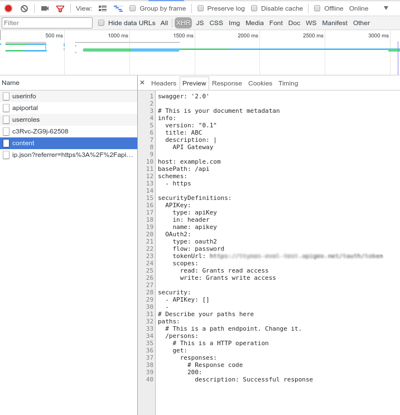Image resolution: width=400 pixels, height=415 pixels.
Task: Click file icon next to userroles
Action: pos(6,120)
